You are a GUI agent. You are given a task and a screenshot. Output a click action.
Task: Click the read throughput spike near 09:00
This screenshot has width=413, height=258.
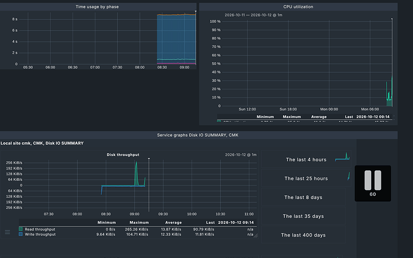136,173
